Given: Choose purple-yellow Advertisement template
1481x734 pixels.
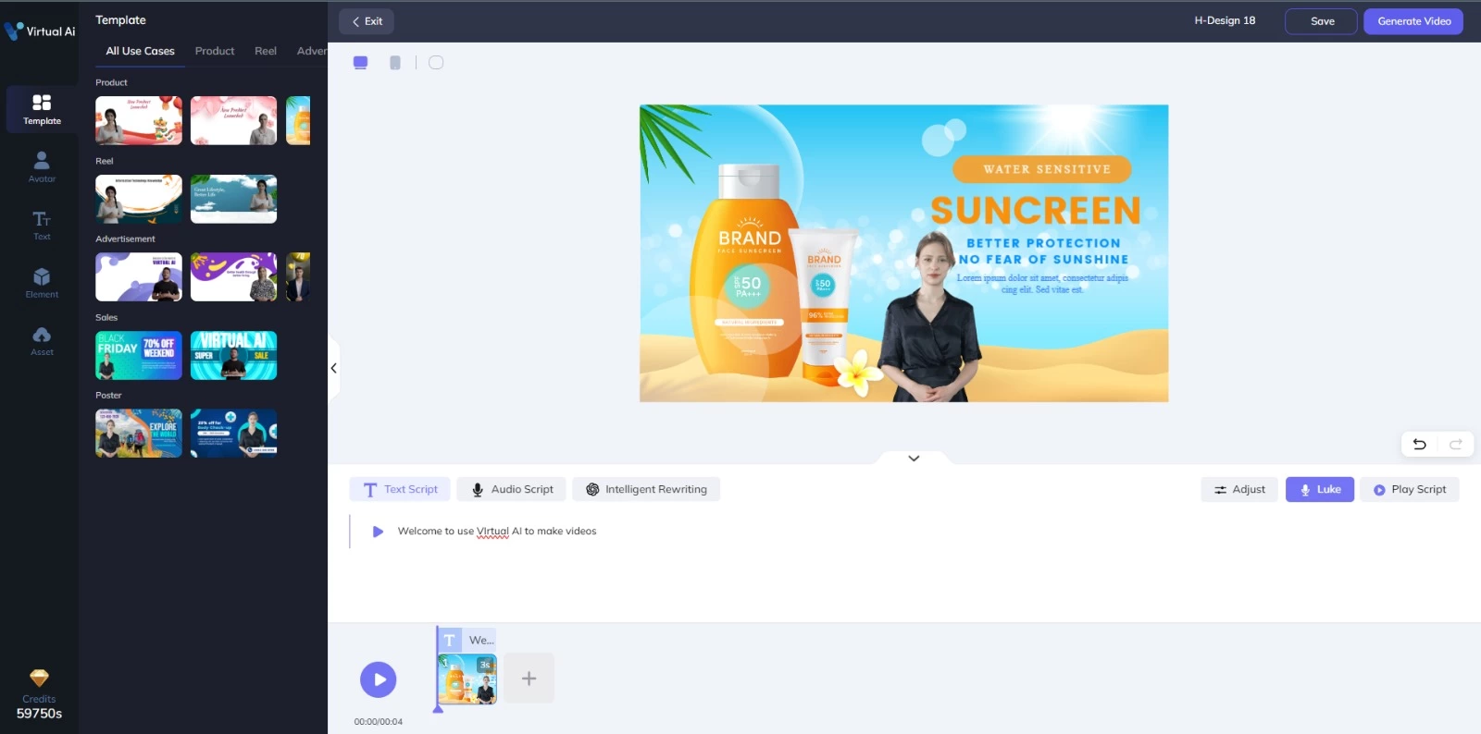Looking at the screenshot, I should point(233,277).
